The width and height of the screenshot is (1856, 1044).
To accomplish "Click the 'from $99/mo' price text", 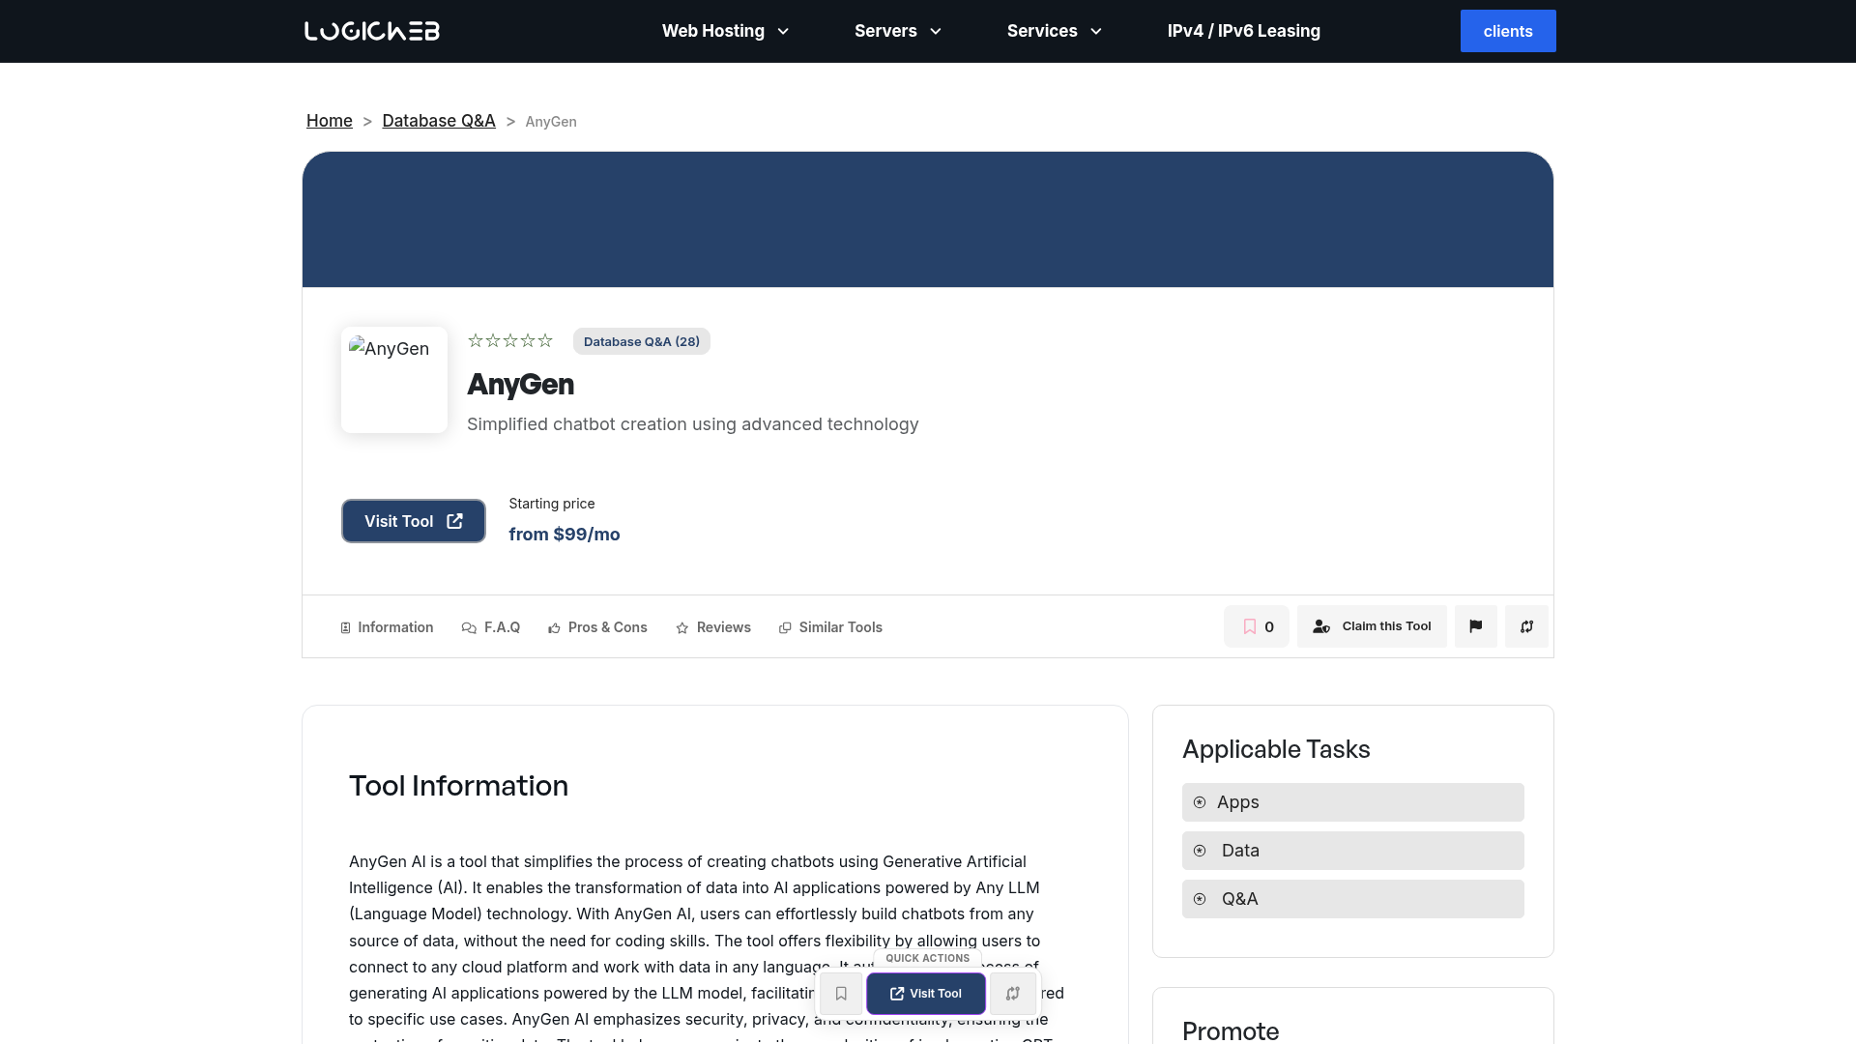I will coord(565,535).
